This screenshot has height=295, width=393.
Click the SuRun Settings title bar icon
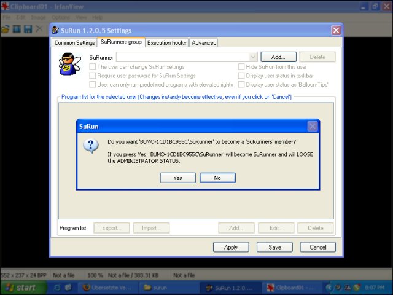[x=55, y=30]
